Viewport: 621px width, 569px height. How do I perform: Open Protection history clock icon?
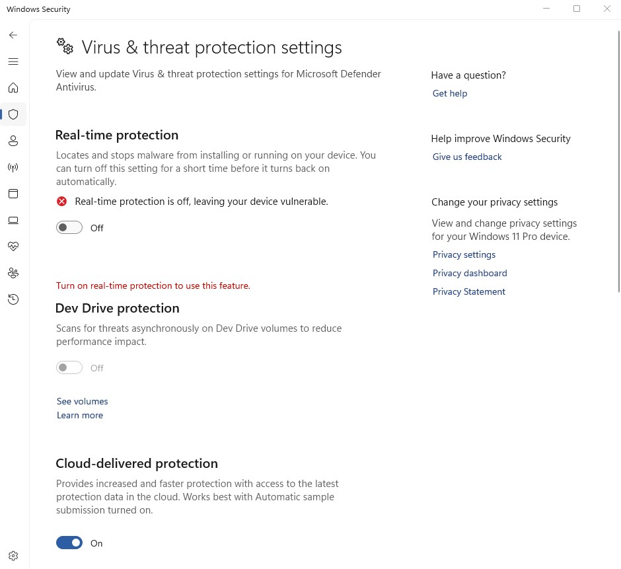pos(13,299)
